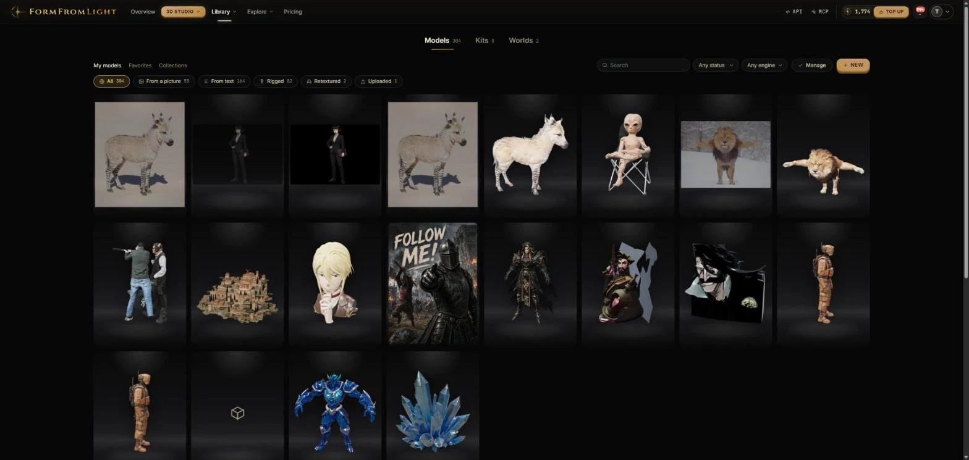Open the T-posed lion model
The image size is (969, 460).
[x=823, y=154]
